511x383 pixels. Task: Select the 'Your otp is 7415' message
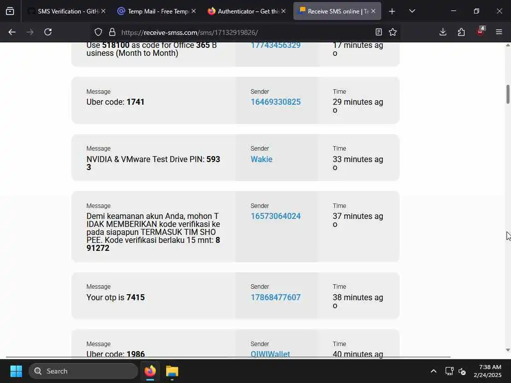point(115,297)
